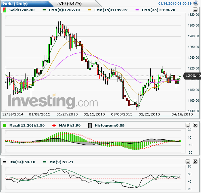
Task: Click the Rsi(14) black legend marker
Action: pyautogui.click(x=4, y=162)
